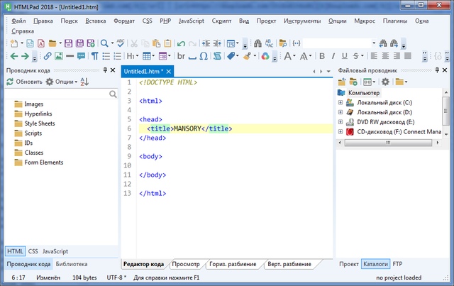Insert a special character with Omega icon
Image resolution: width=454 pixels, height=286 pixels.
coord(204,56)
